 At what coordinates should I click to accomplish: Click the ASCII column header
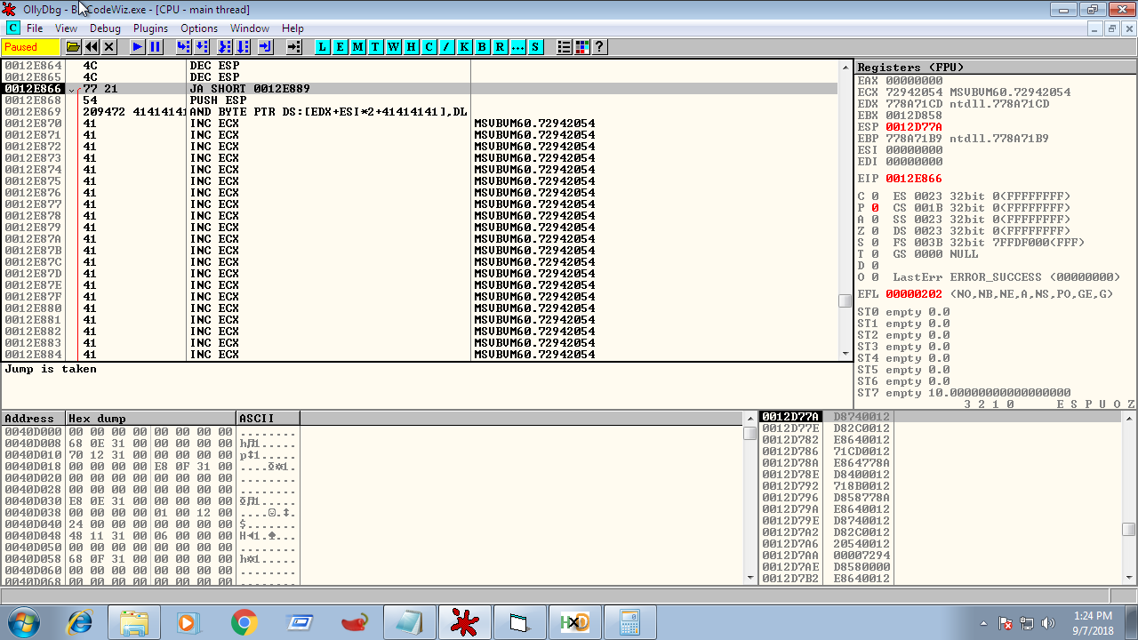[x=268, y=419]
